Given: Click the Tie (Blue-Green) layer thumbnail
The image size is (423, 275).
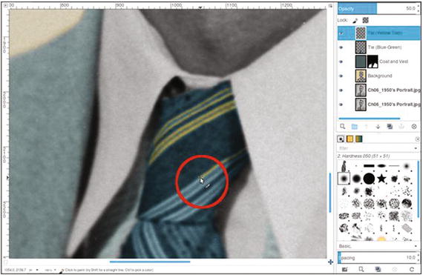Looking at the screenshot, I should (x=361, y=47).
